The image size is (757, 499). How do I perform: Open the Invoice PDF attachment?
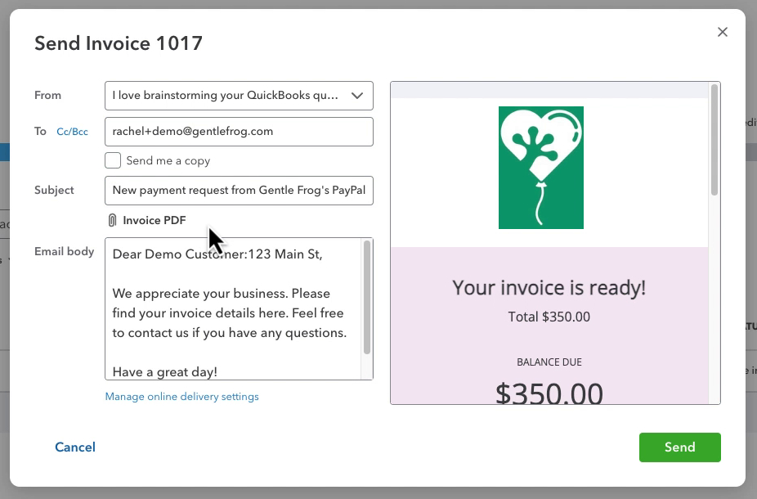[x=155, y=220]
